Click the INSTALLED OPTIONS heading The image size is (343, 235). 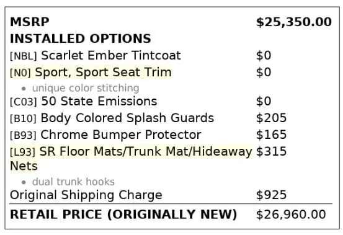click(x=81, y=38)
